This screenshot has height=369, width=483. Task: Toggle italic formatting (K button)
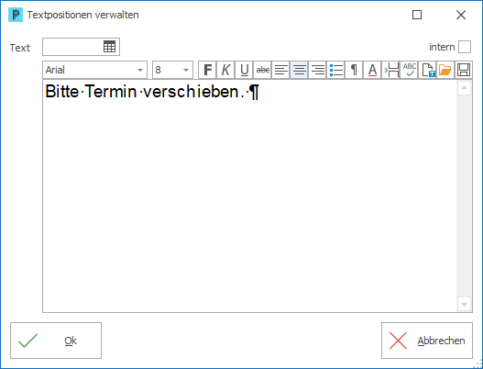[x=225, y=70]
